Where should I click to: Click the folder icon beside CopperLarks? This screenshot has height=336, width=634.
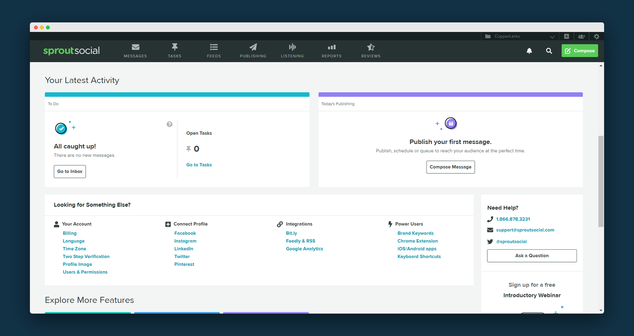488,36
